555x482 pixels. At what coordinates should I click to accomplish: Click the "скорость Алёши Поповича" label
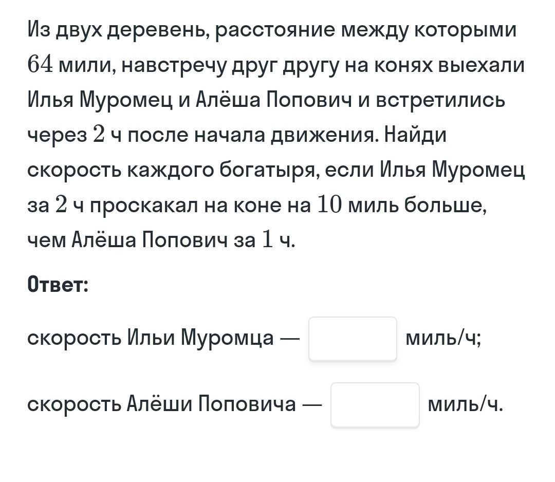click(161, 404)
